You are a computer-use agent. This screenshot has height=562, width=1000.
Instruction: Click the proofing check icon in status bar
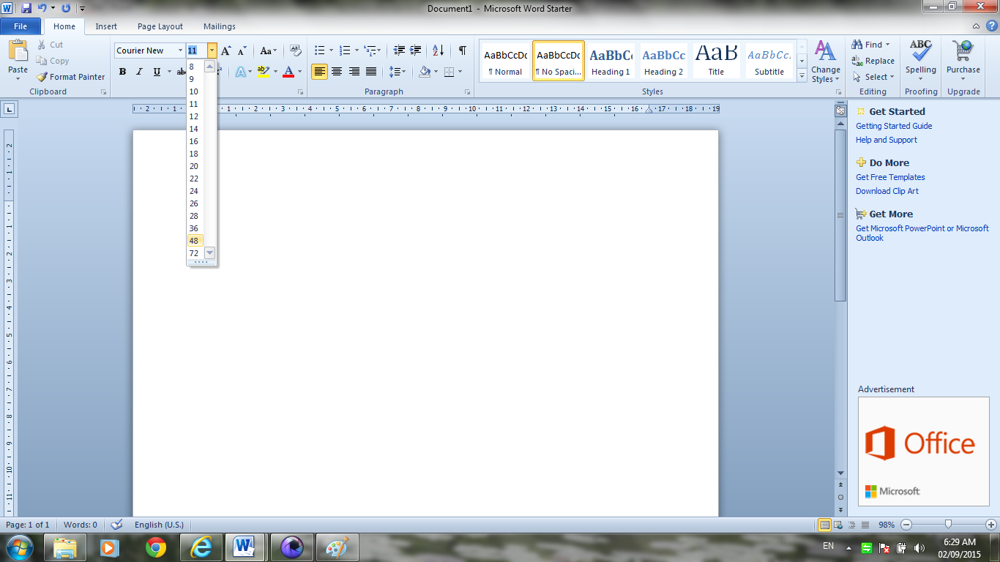(x=116, y=525)
